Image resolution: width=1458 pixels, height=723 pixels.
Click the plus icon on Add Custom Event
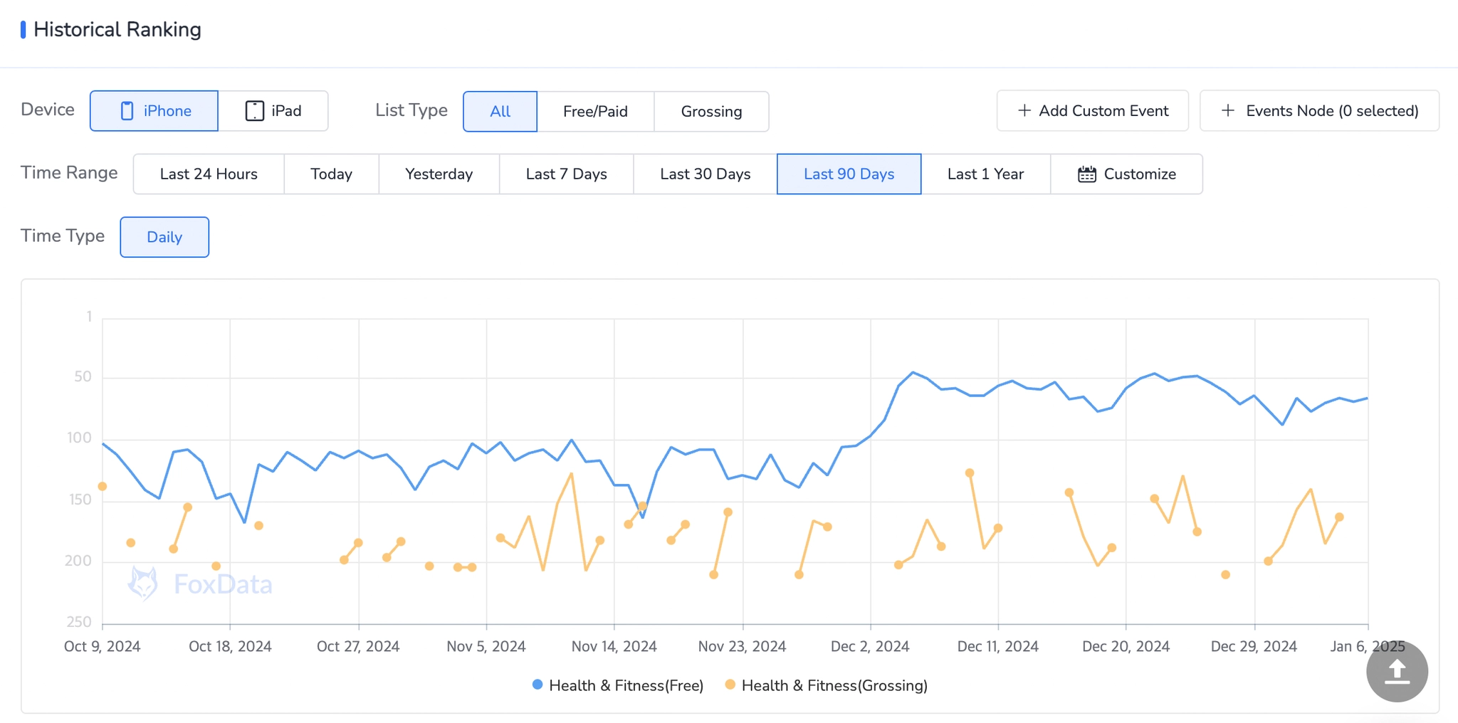click(1024, 110)
